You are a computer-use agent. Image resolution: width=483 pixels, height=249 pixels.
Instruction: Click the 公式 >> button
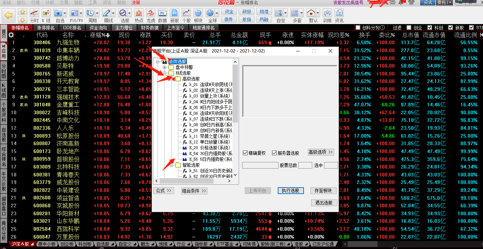pos(163,190)
